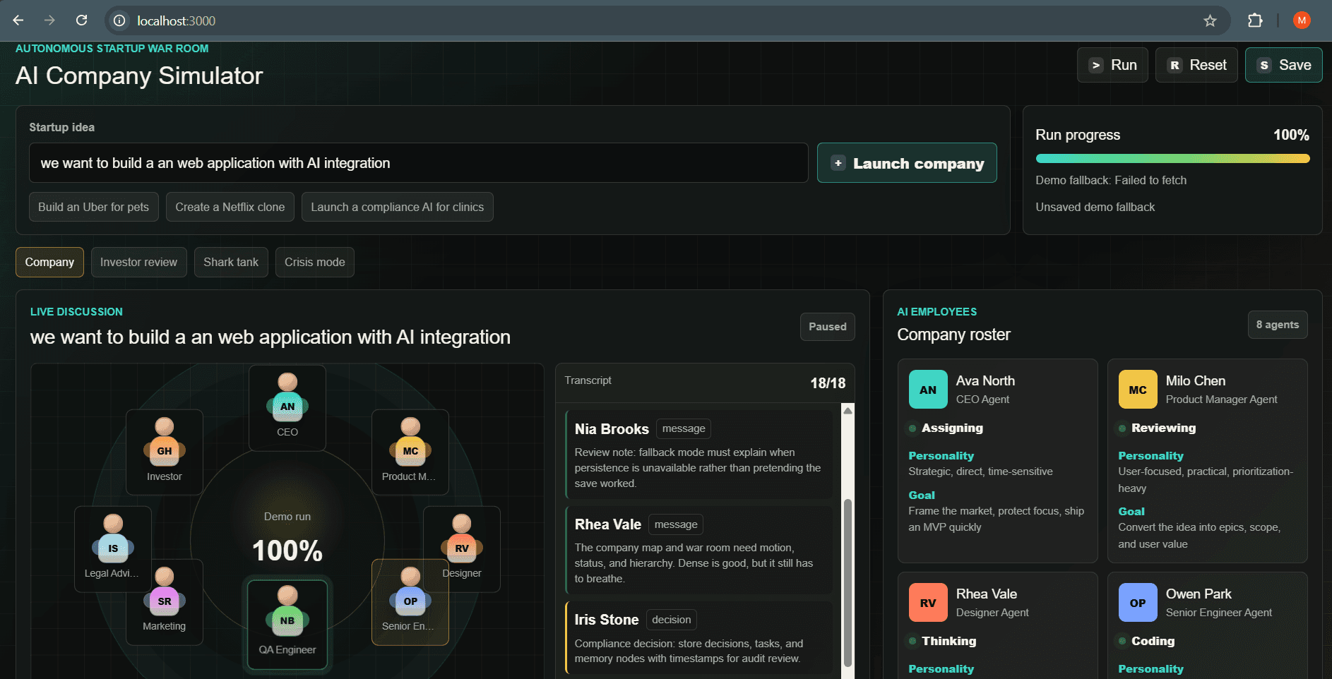Pick 'Launch a compliance AI for clinics' suggestion
Screen dimensions: 1332x679
pos(397,207)
